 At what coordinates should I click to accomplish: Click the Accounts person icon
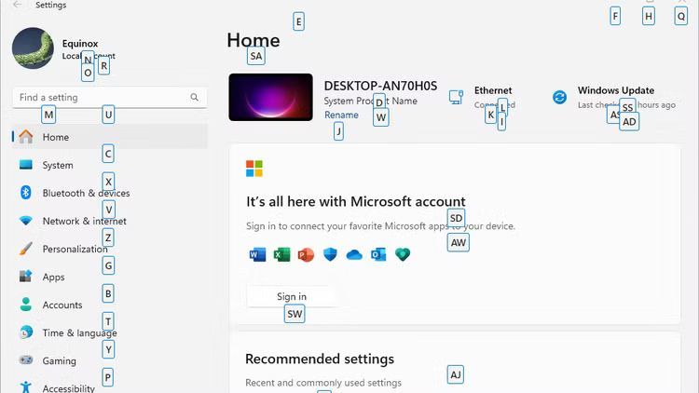click(x=26, y=305)
